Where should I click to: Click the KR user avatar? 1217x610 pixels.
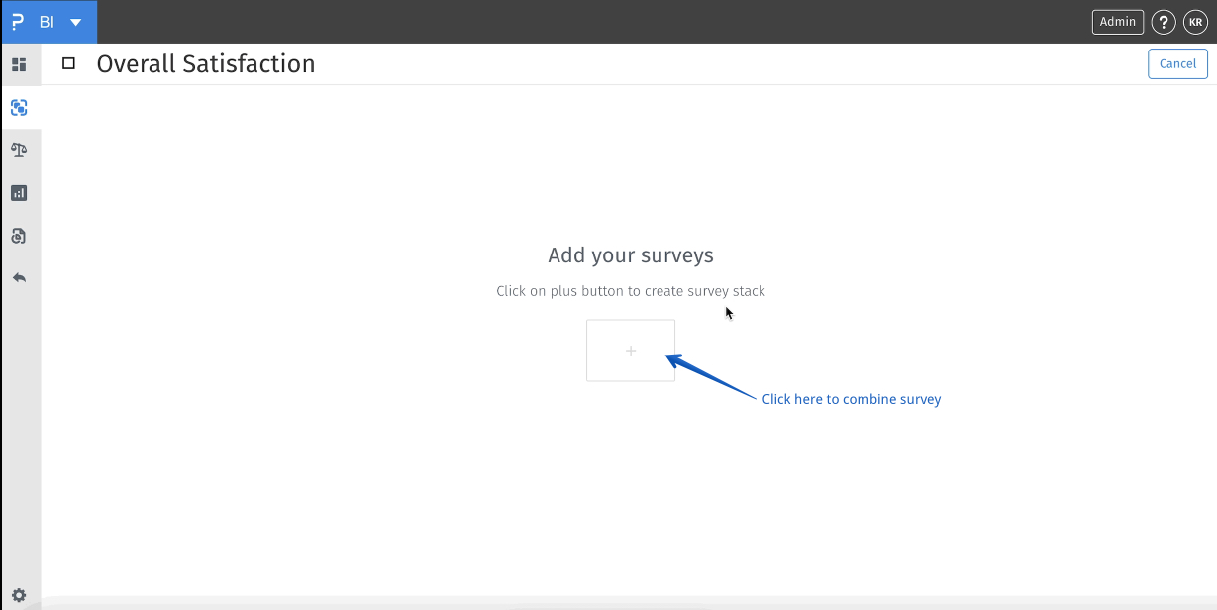(x=1195, y=21)
